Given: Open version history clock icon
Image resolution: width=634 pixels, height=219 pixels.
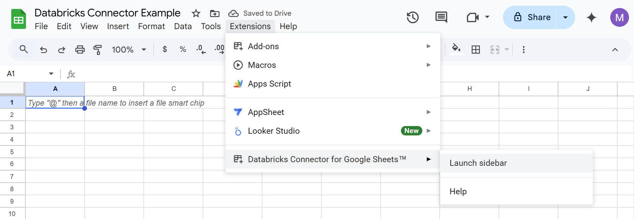Looking at the screenshot, I should pyautogui.click(x=413, y=17).
